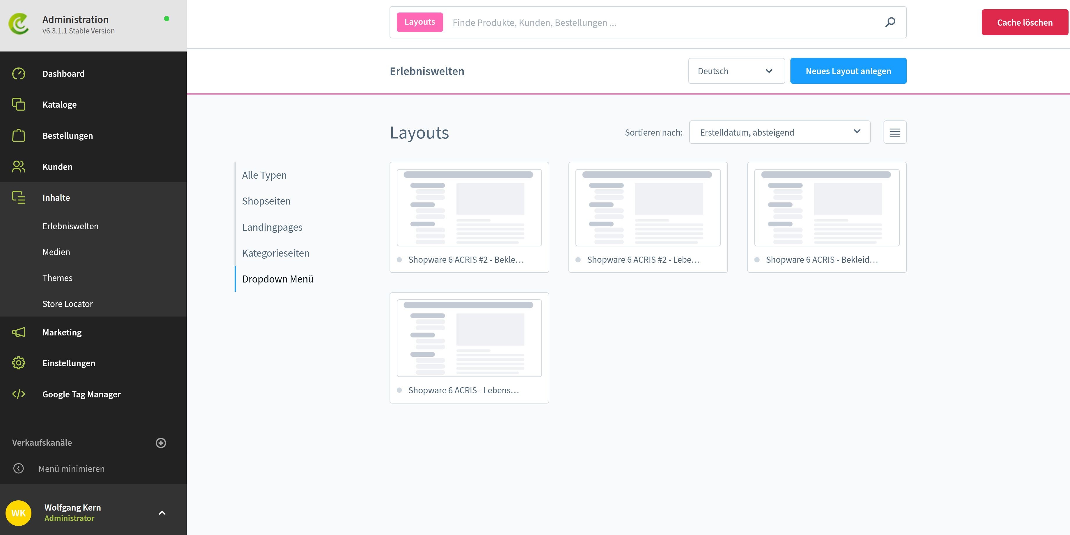Filter layouts by Kategorieseiten
Image resolution: width=1070 pixels, height=535 pixels.
click(x=276, y=253)
